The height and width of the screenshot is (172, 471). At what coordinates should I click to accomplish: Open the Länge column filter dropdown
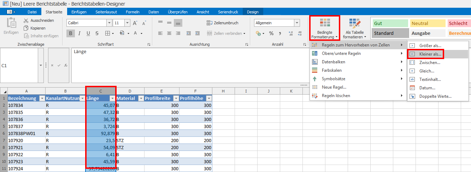click(x=112, y=98)
